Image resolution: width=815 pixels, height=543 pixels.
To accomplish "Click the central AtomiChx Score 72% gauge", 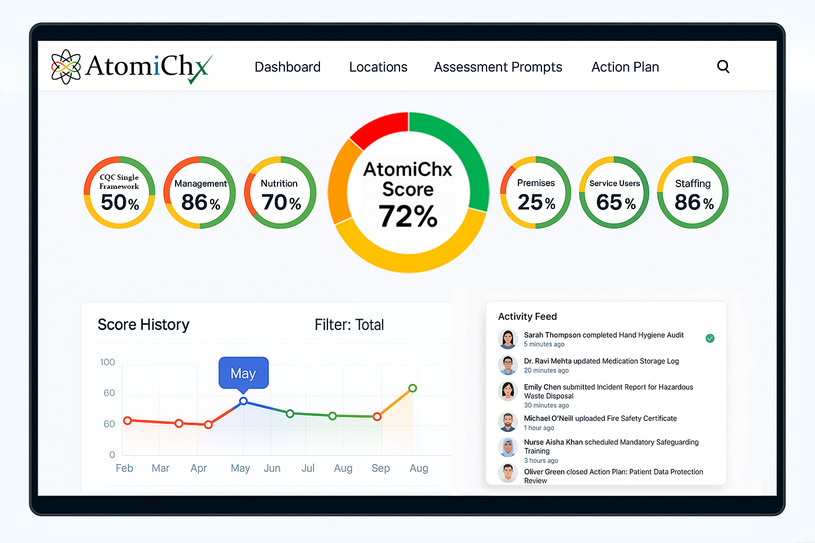I will [408, 192].
